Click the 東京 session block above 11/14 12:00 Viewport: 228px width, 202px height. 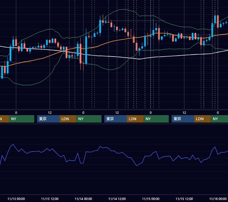click(x=115, y=119)
